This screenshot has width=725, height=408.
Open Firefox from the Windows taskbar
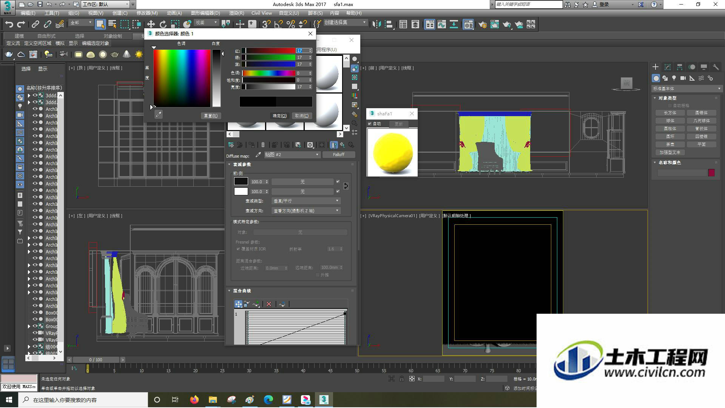pyautogui.click(x=194, y=400)
